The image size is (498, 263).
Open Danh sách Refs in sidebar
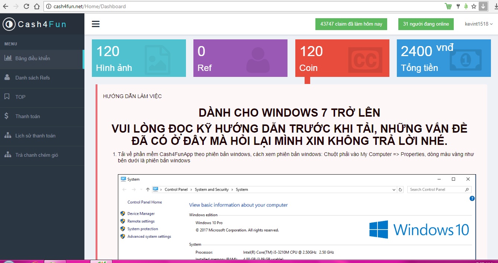[x=42, y=78]
